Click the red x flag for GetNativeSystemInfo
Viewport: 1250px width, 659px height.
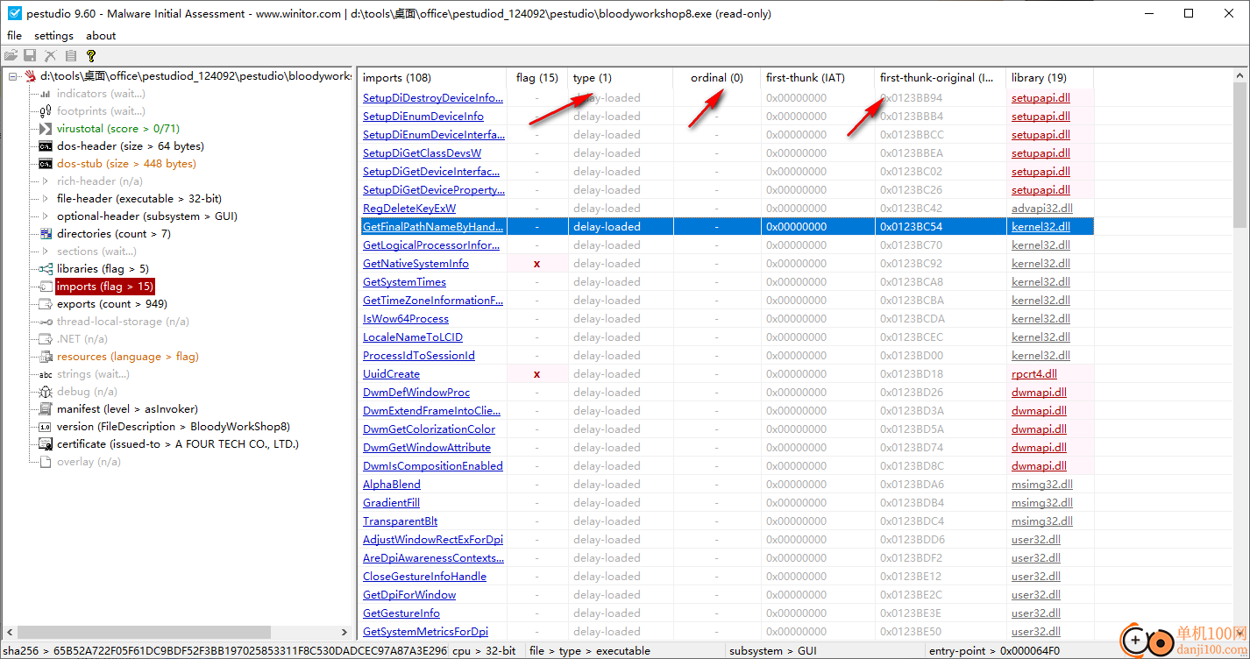pos(537,264)
